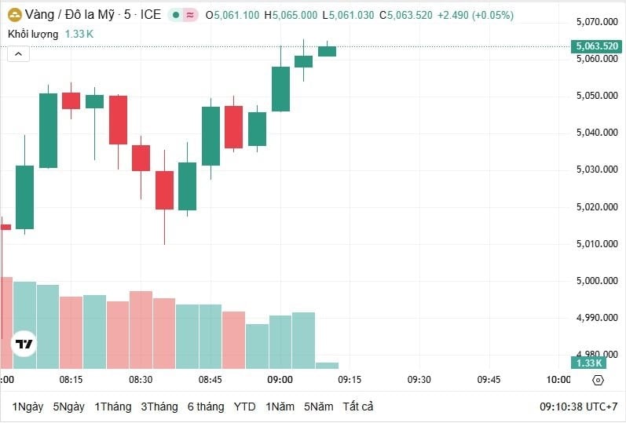
Task: Select the 5Ngày time range
Action: coord(69,407)
